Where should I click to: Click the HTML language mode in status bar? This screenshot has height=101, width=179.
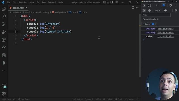point(110,99)
